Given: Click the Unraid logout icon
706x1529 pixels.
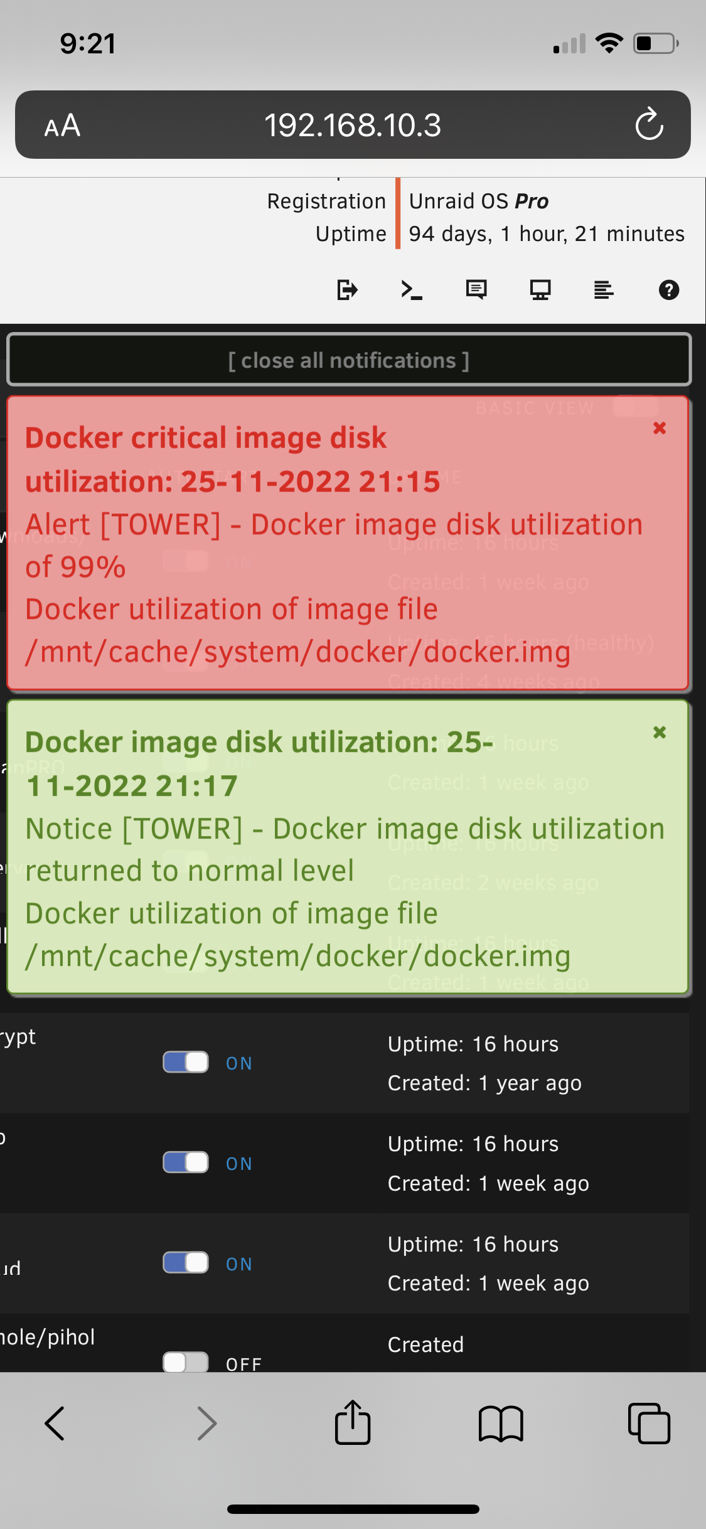Looking at the screenshot, I should coord(347,290).
